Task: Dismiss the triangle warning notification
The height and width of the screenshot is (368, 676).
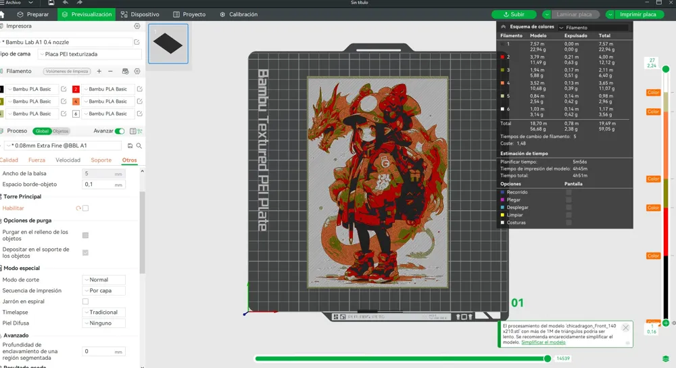Action: click(x=625, y=328)
